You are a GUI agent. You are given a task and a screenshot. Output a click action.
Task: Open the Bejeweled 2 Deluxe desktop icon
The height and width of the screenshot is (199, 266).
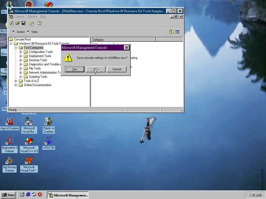pos(10,145)
